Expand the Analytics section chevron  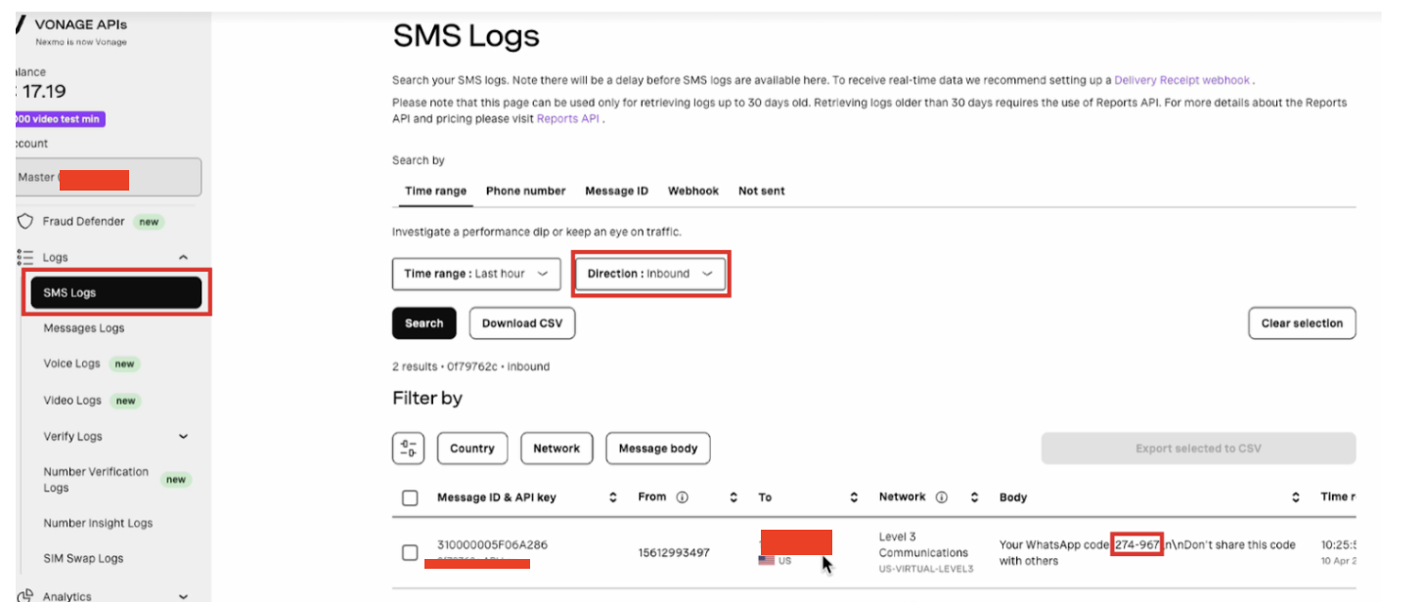pyautogui.click(x=183, y=595)
